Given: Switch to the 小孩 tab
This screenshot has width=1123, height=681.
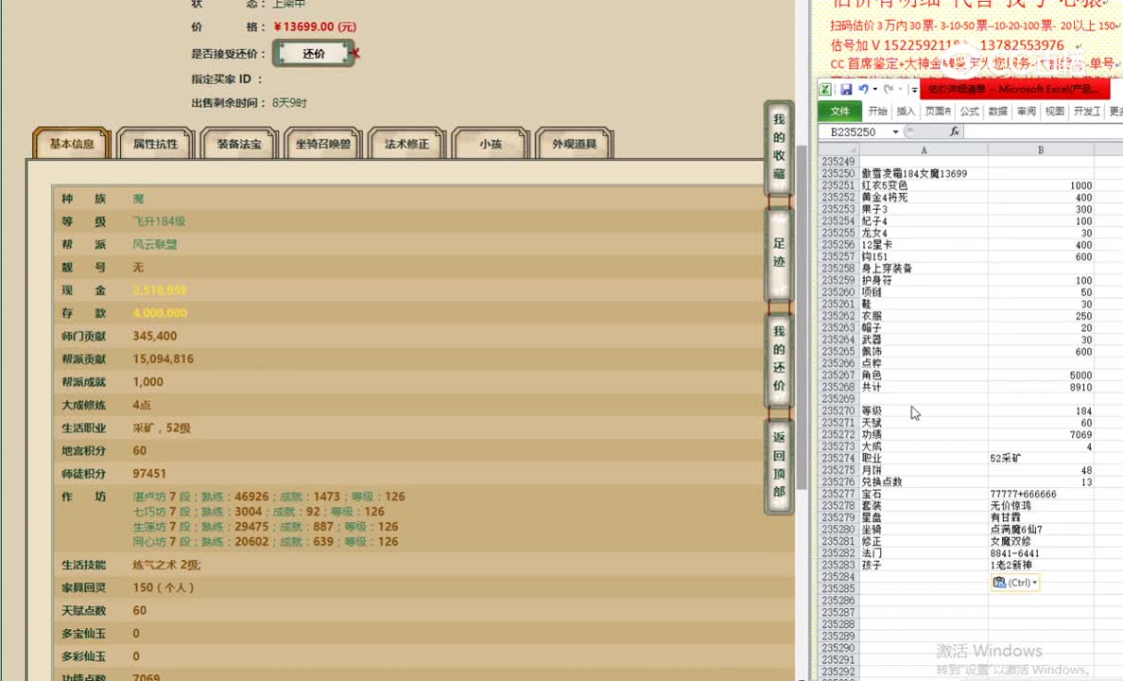Looking at the screenshot, I should [491, 144].
